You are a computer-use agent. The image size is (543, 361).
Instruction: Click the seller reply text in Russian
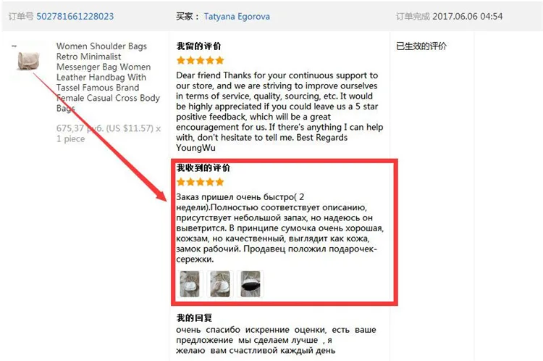(276, 340)
